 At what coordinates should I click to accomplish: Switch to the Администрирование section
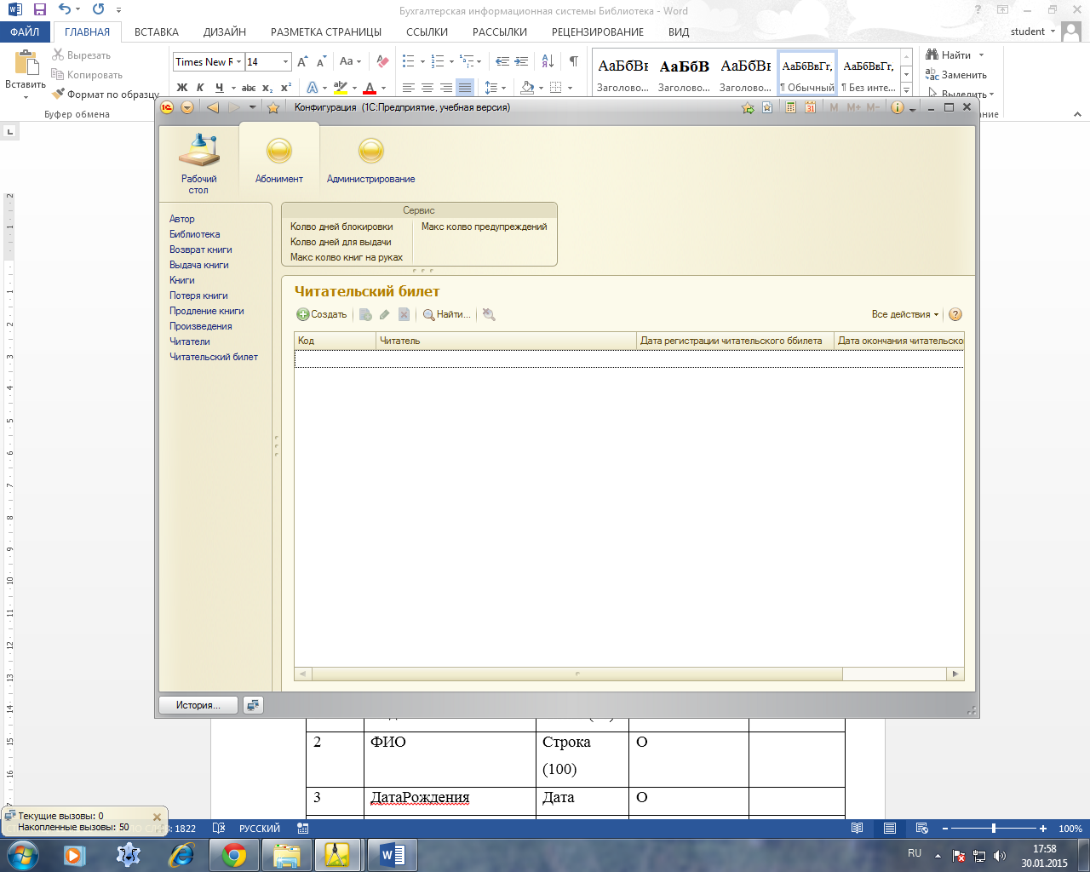[x=371, y=161]
